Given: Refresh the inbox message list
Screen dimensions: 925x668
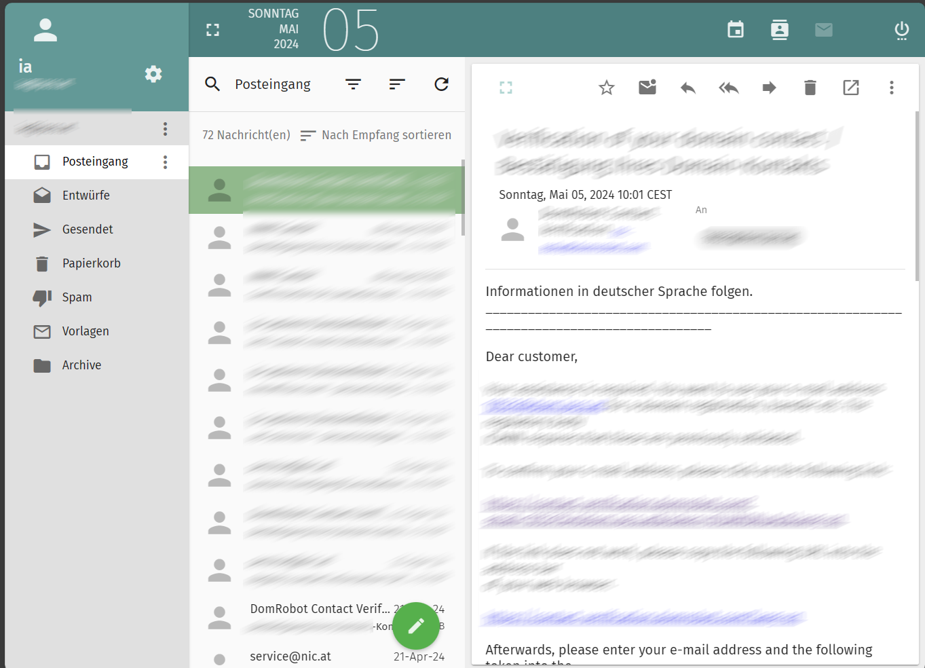Looking at the screenshot, I should point(442,84).
